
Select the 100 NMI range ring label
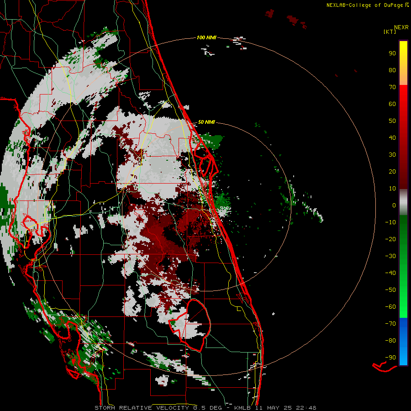point(206,37)
